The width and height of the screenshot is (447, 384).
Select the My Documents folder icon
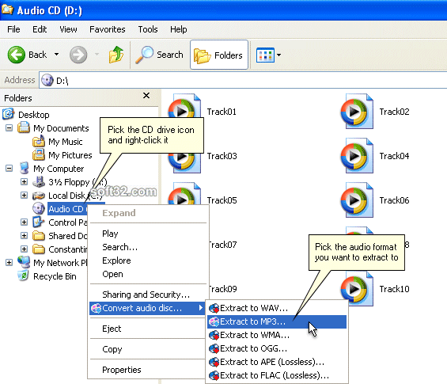click(24, 127)
